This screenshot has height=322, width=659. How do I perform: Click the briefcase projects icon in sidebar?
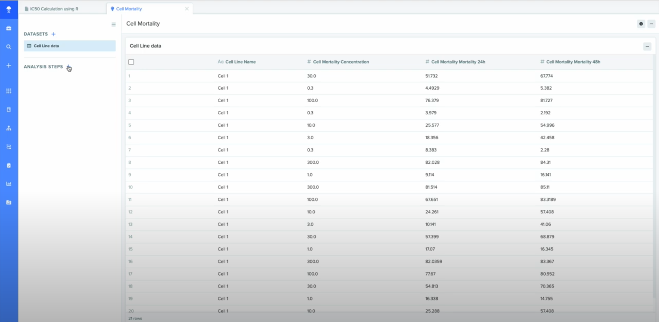[9, 28]
